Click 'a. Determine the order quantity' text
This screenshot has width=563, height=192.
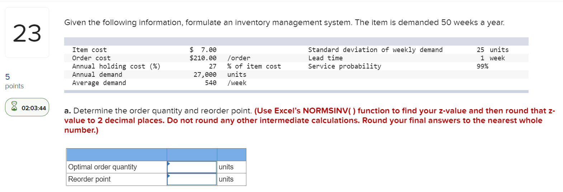158,111
